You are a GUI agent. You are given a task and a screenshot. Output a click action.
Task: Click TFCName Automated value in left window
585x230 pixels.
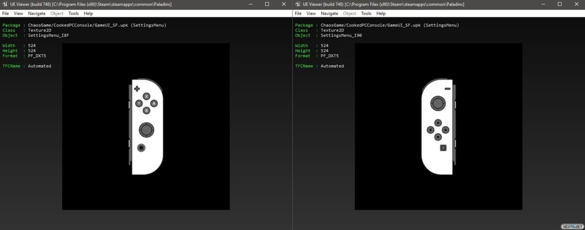[39, 66]
